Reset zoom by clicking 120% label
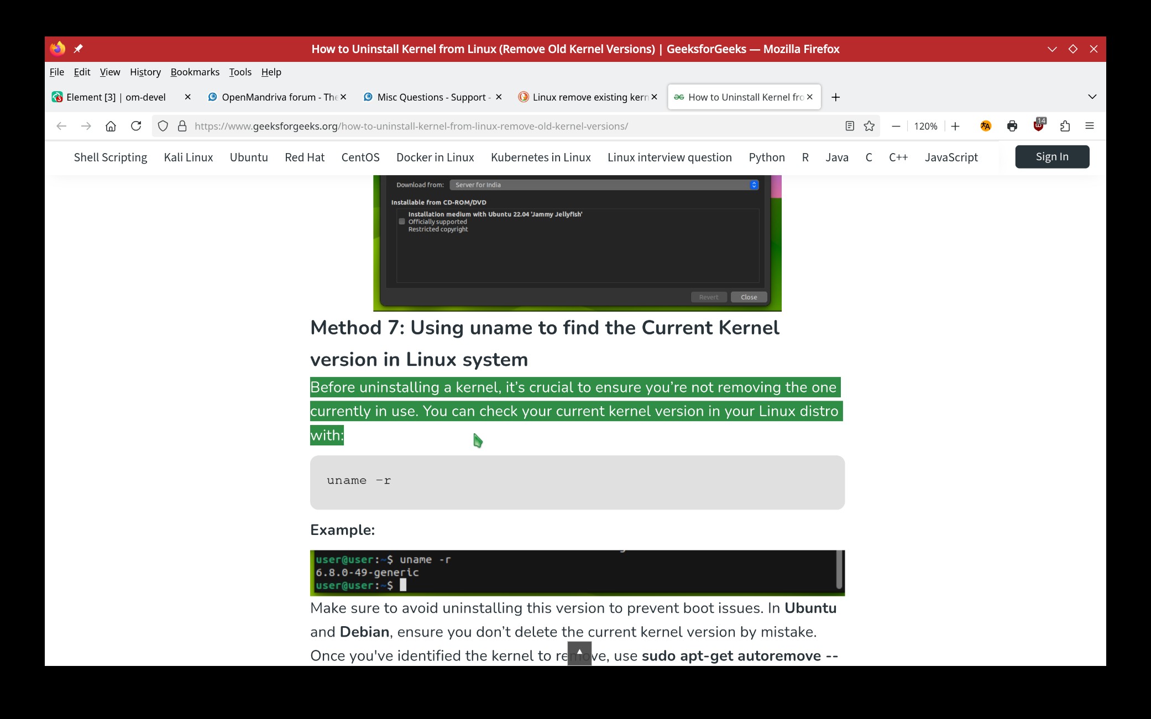 [925, 126]
